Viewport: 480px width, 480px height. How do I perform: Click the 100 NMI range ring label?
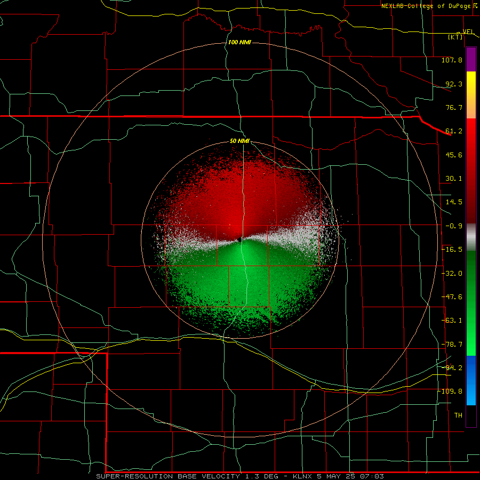(239, 42)
